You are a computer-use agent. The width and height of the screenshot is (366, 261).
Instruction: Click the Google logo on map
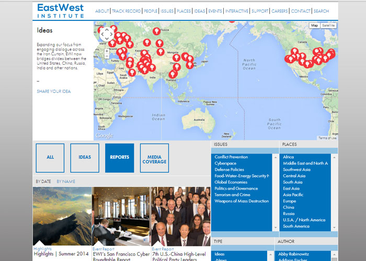pyautogui.click(x=104, y=135)
